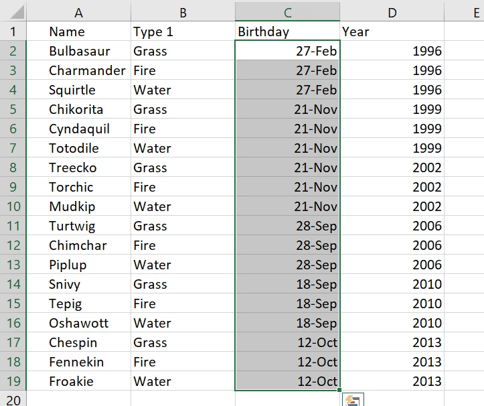Select column D header

coord(392,12)
